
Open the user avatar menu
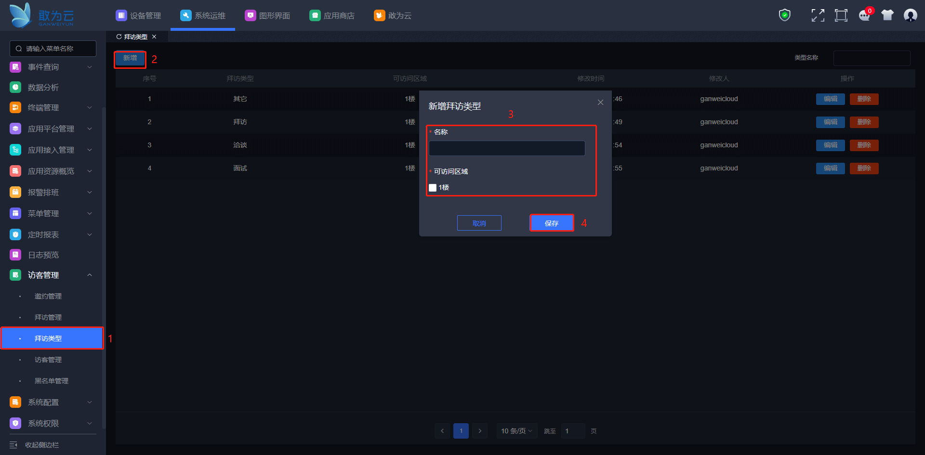click(x=911, y=15)
